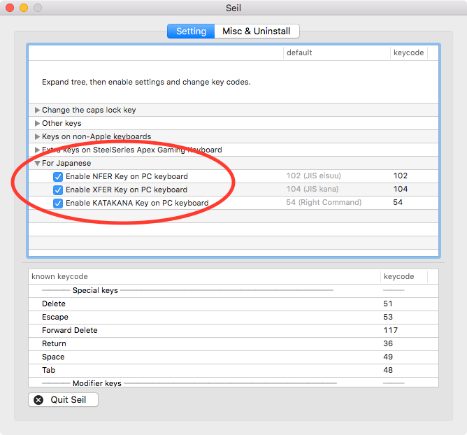The width and height of the screenshot is (467, 435).
Task: Click the known keycode column header
Action: point(204,276)
